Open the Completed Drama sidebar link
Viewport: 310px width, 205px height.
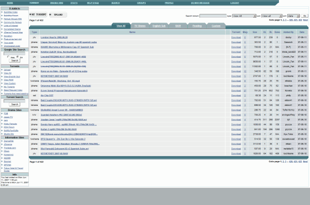tap(12, 29)
